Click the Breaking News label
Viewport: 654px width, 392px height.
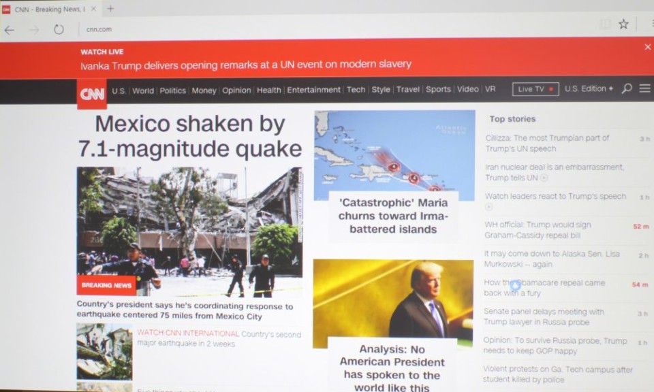(106, 285)
